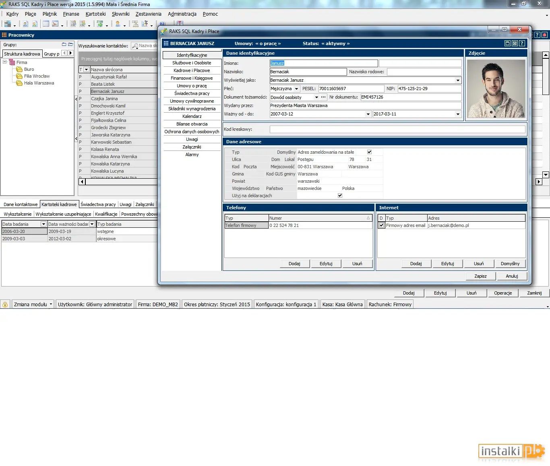Click the help question mark in employee dialog header
The width and height of the screenshot is (550, 466).
pos(522,43)
